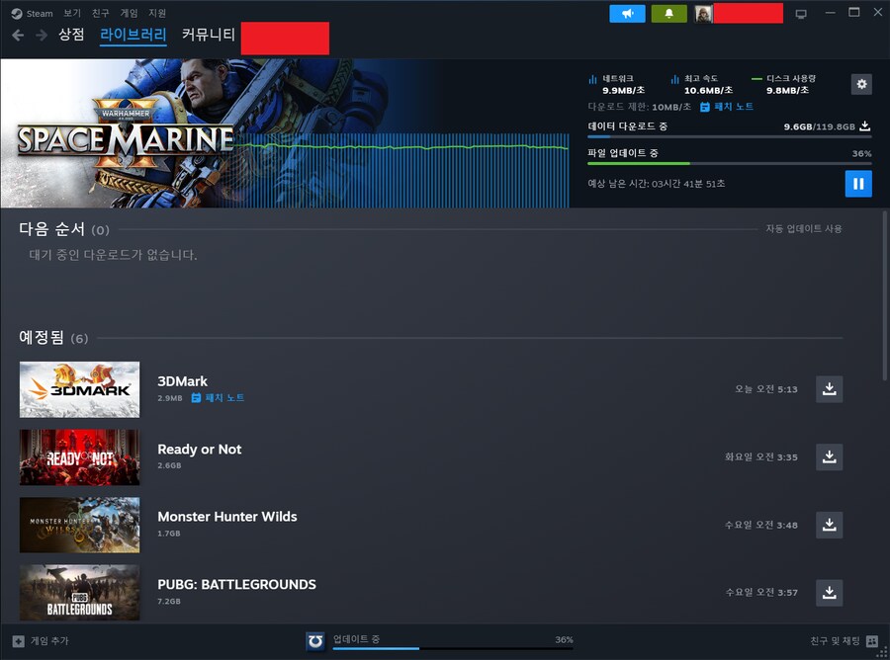Click the Monster Hunter Wilds title
Image resolution: width=890 pixels, height=660 pixels.
coord(227,517)
